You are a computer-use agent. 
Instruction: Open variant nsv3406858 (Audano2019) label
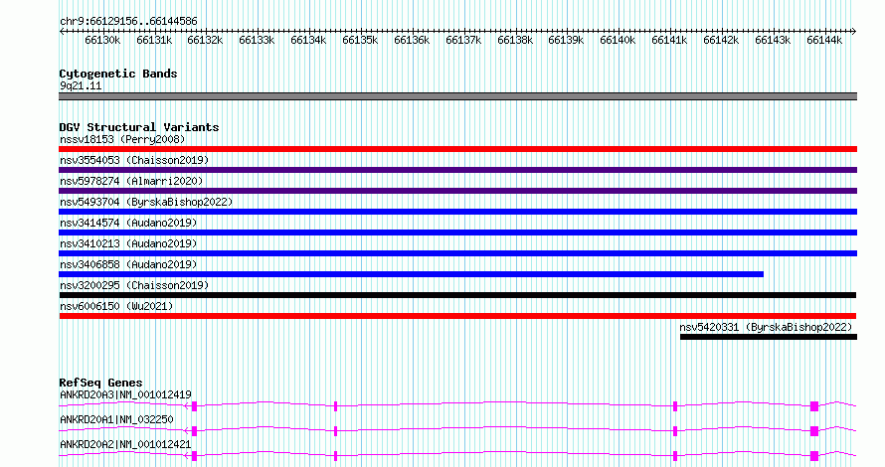128,264
